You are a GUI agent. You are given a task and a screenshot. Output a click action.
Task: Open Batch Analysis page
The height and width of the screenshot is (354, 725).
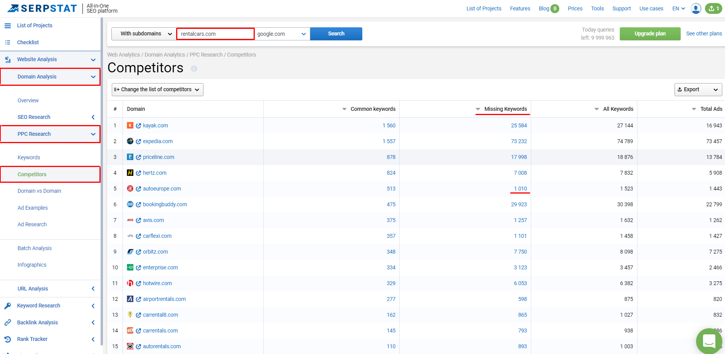click(x=35, y=248)
